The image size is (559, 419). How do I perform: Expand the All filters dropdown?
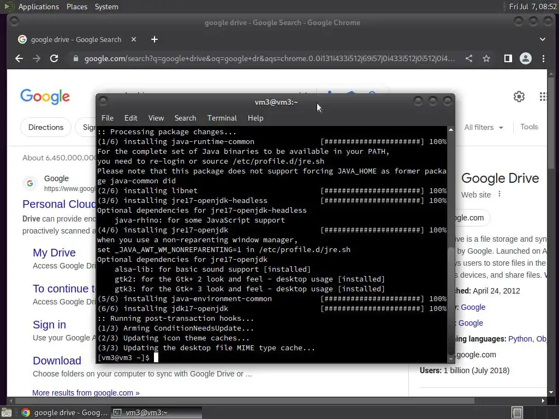point(484,127)
